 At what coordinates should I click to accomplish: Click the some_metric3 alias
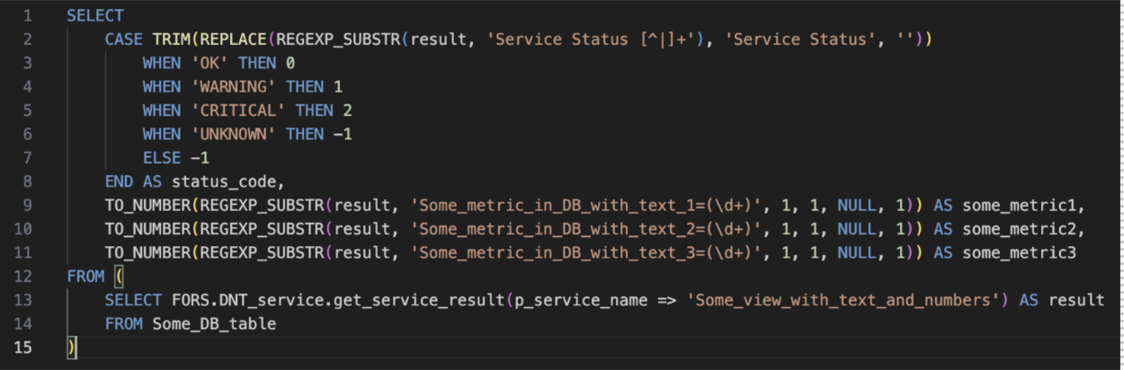click(1019, 252)
